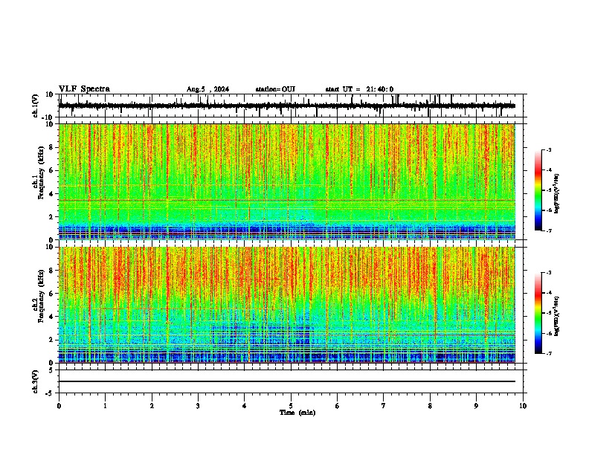This screenshot has height=455, width=589.
Task: Click the "ch.3(V)" axis label
Action: click(x=36, y=382)
